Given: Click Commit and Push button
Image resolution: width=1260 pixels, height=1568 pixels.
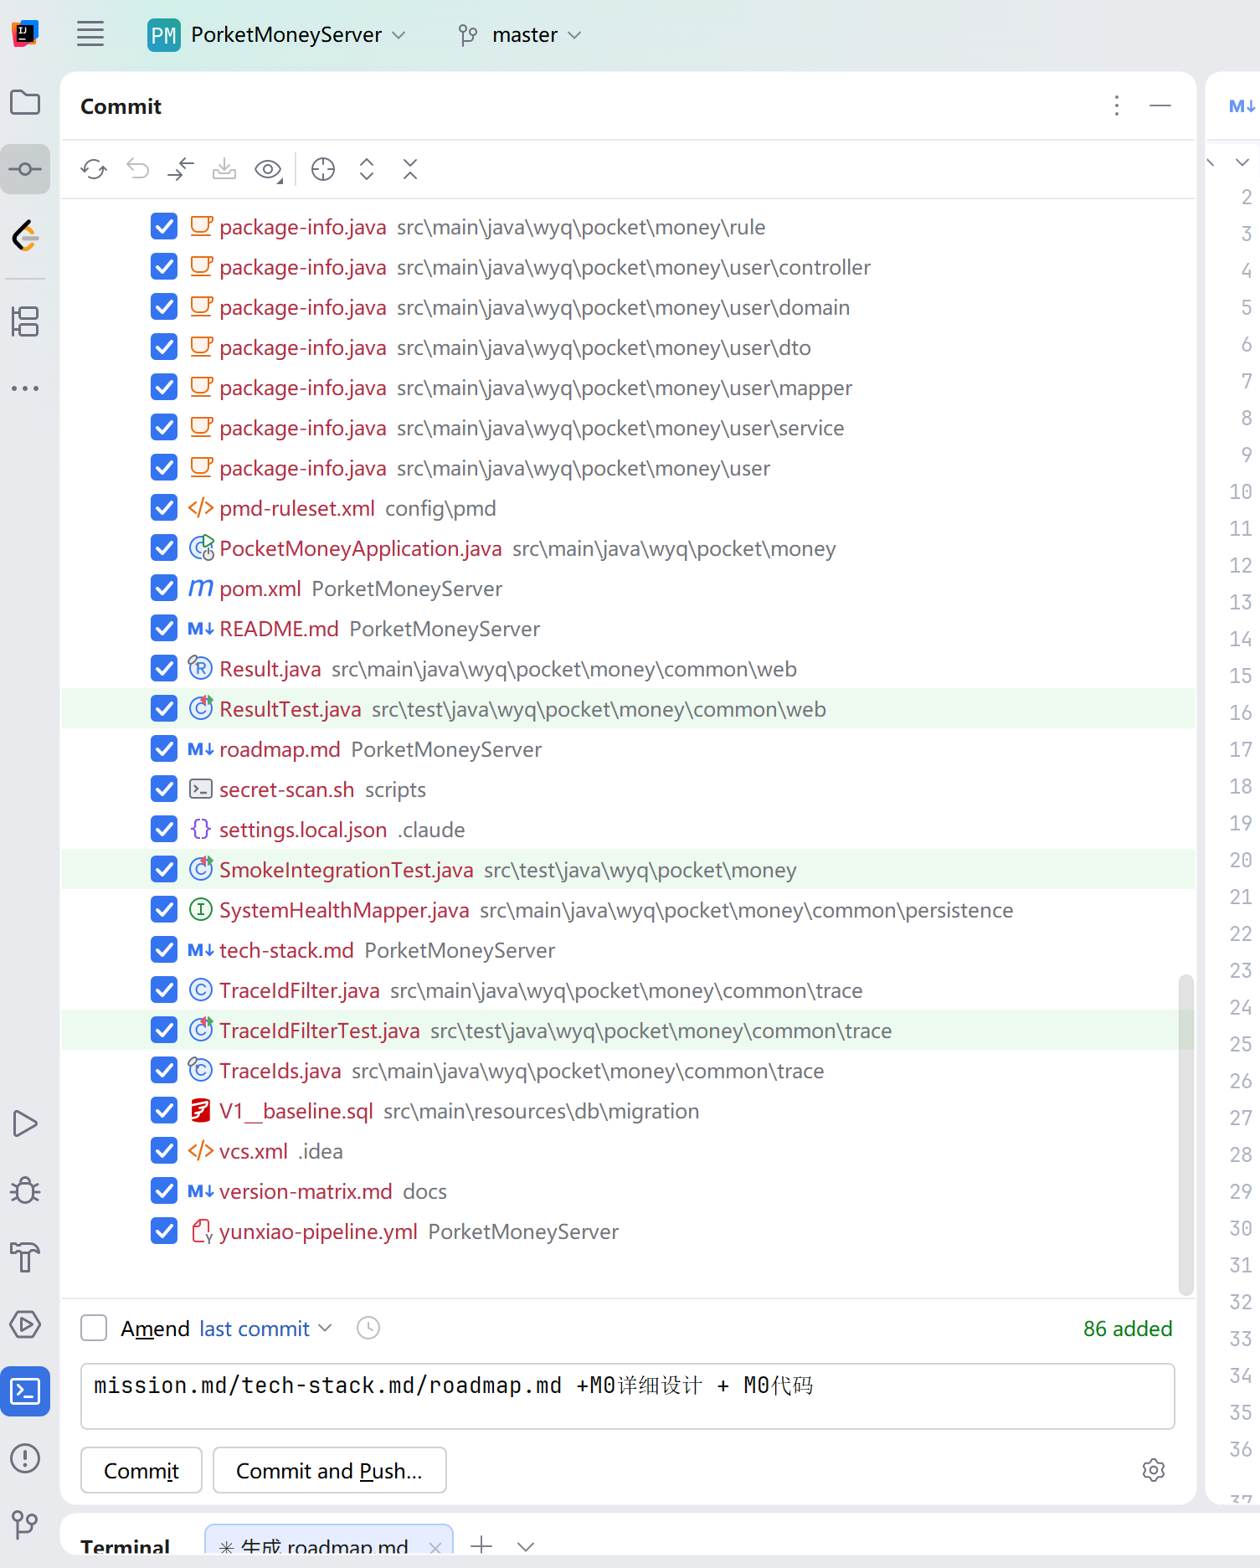Looking at the screenshot, I should click(329, 1470).
